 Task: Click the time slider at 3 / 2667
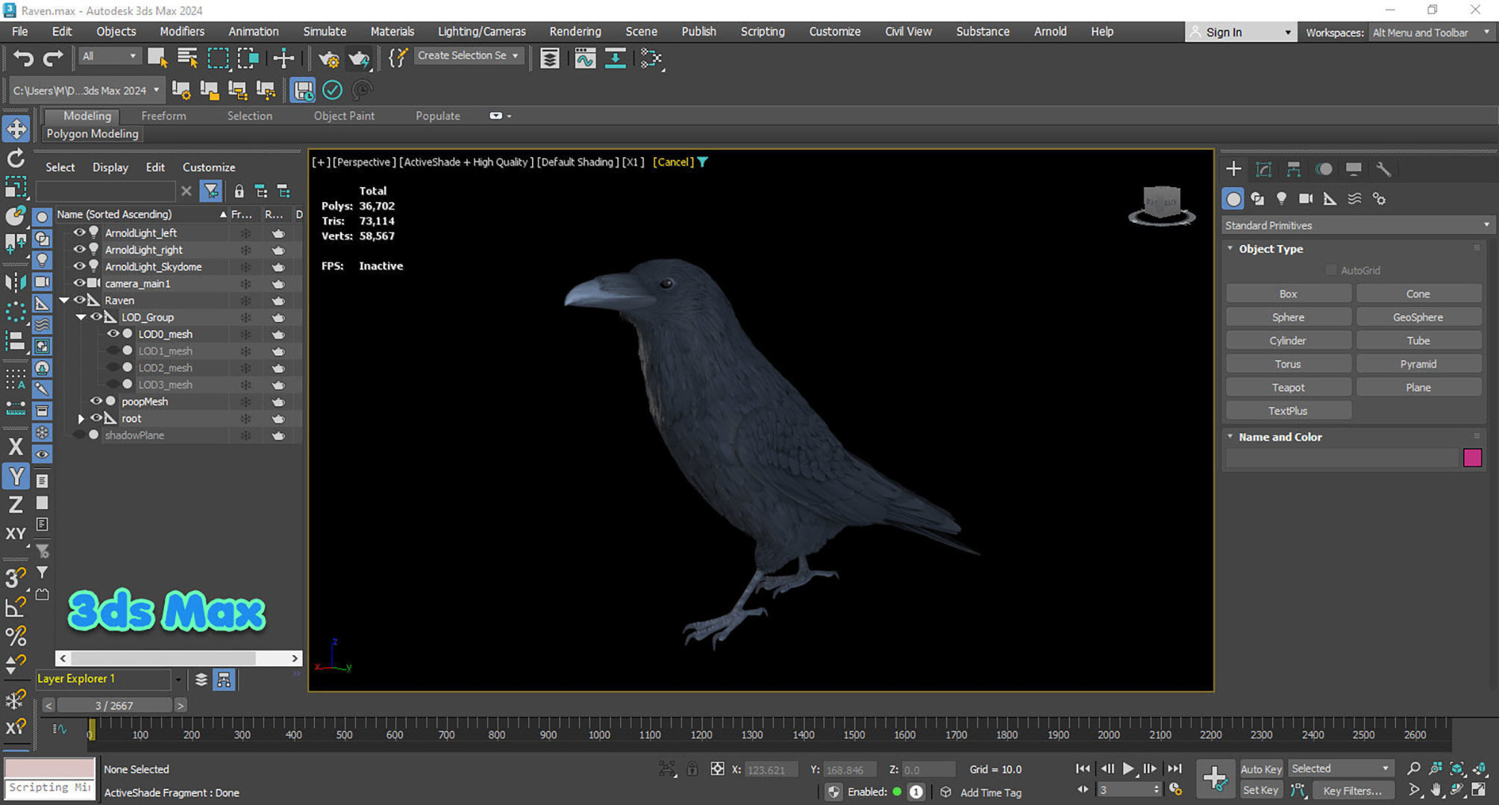click(114, 705)
